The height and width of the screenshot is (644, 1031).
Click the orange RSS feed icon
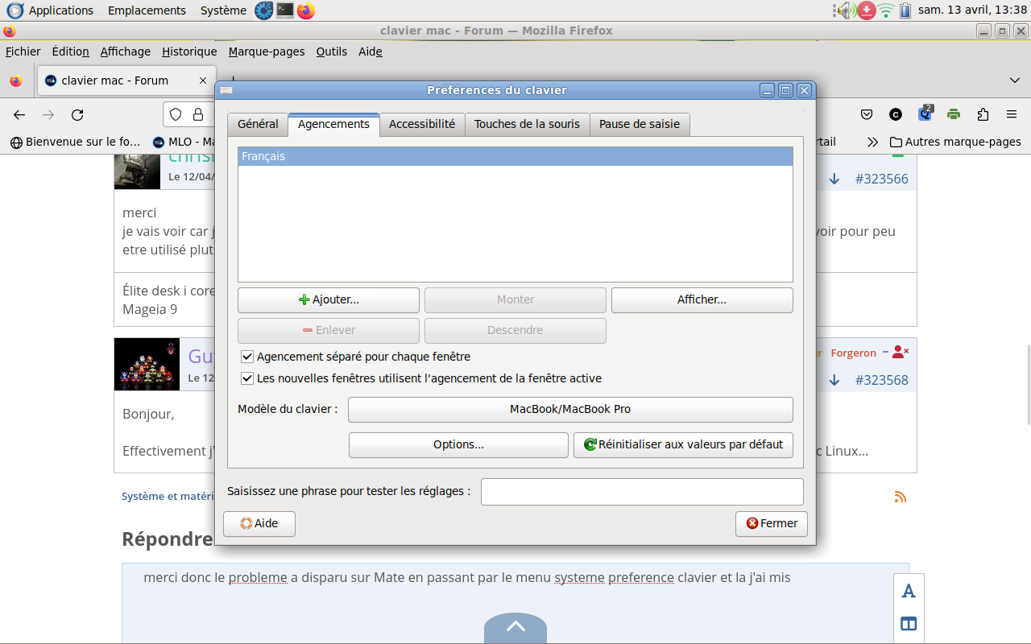click(x=901, y=497)
